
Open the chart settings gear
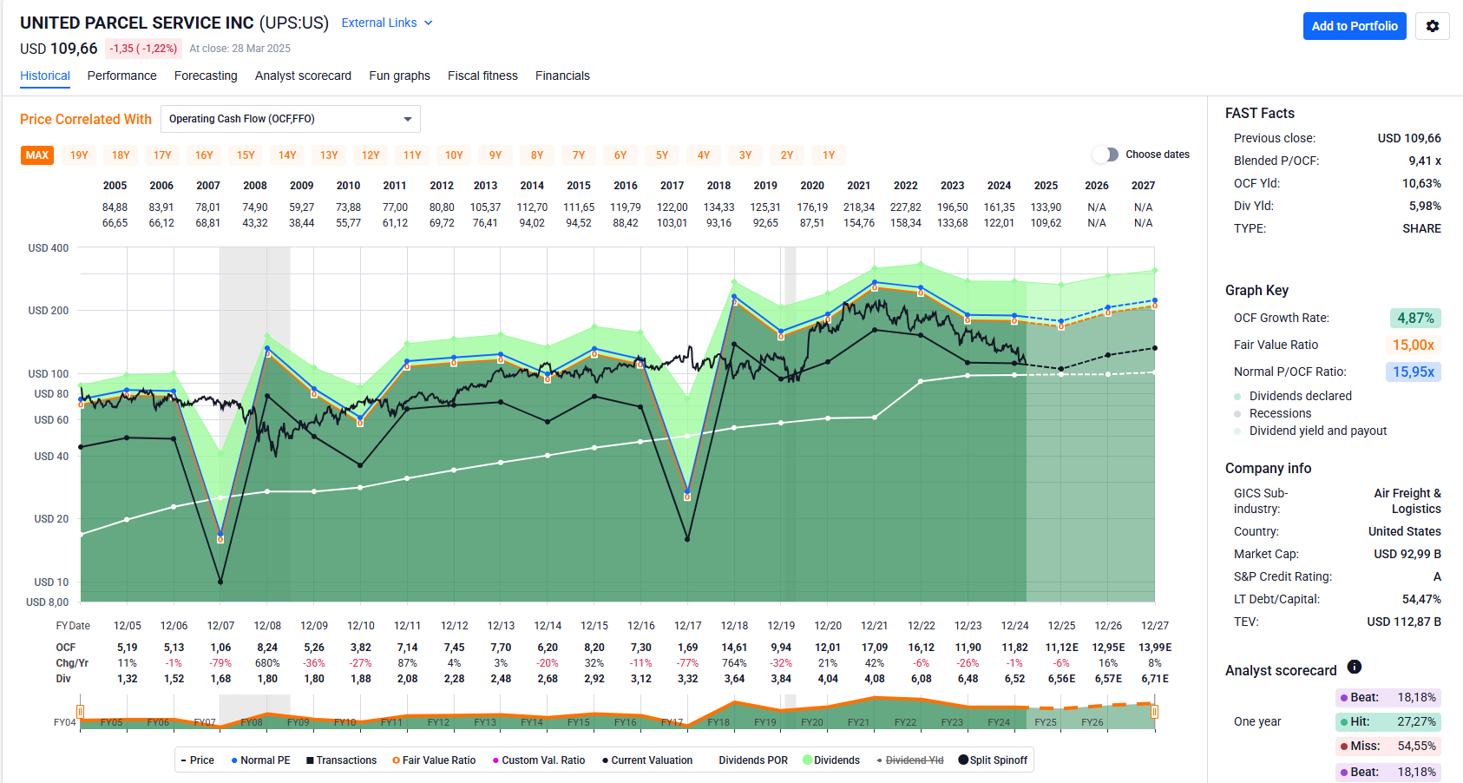1432,26
